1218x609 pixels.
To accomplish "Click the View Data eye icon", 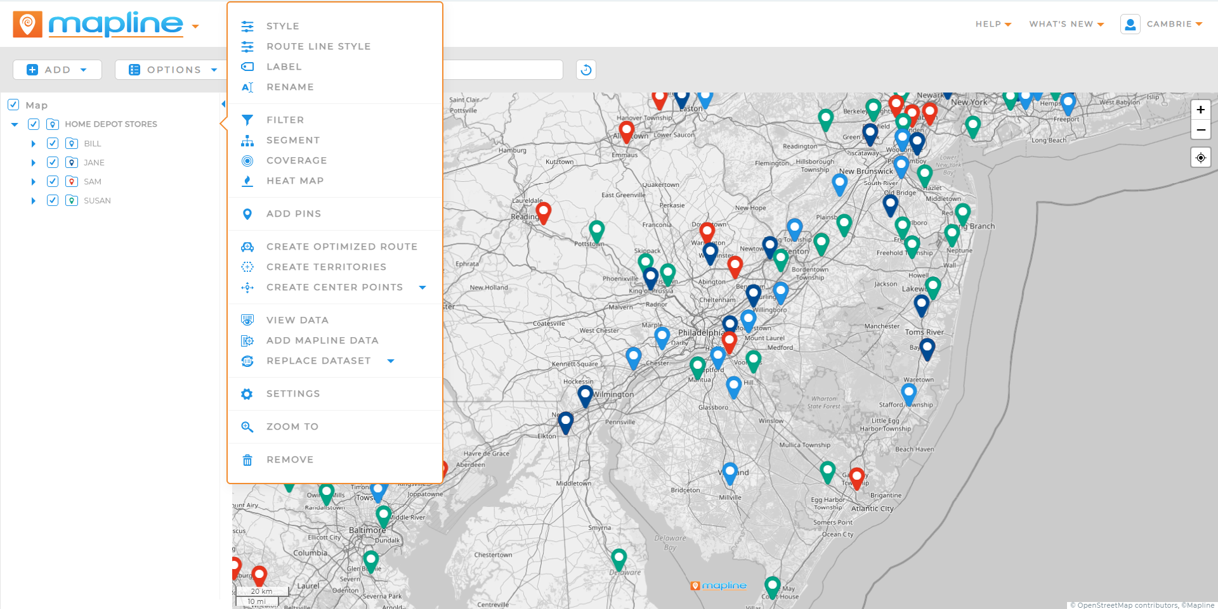I will tap(247, 320).
